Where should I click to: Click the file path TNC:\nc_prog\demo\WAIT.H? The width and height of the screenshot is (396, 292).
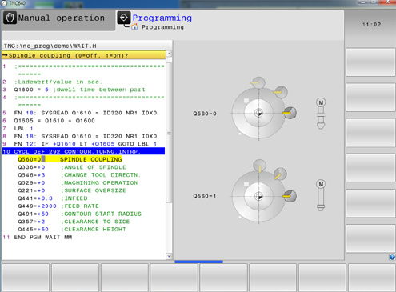coord(50,46)
